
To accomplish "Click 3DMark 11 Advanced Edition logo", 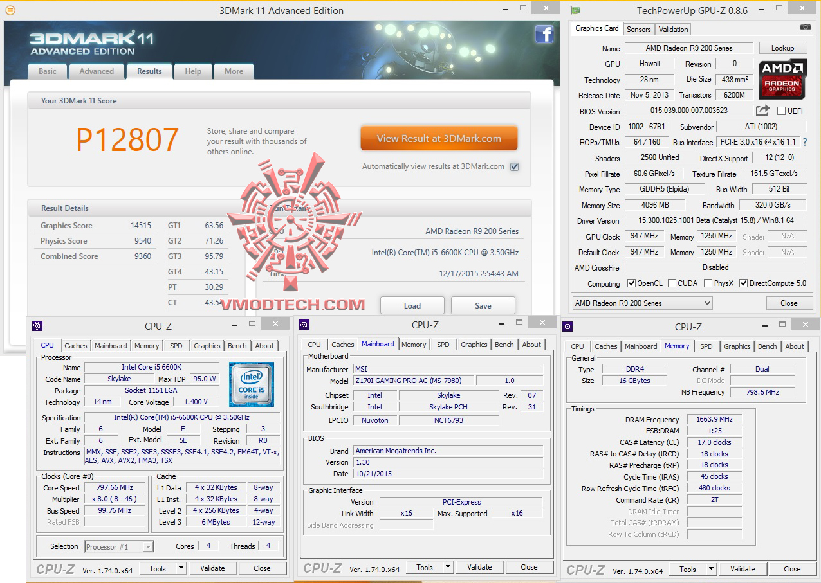I will 91,43.
